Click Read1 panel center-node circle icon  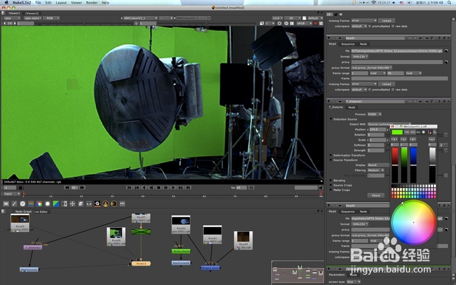click(334, 38)
